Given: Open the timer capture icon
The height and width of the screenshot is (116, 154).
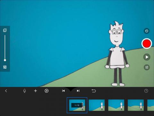Looking at the screenshot, I should [x=147, y=31].
